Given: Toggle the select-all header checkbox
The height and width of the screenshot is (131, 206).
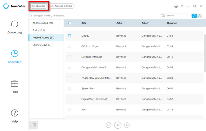Looking at the screenshot, I should 70,23.
